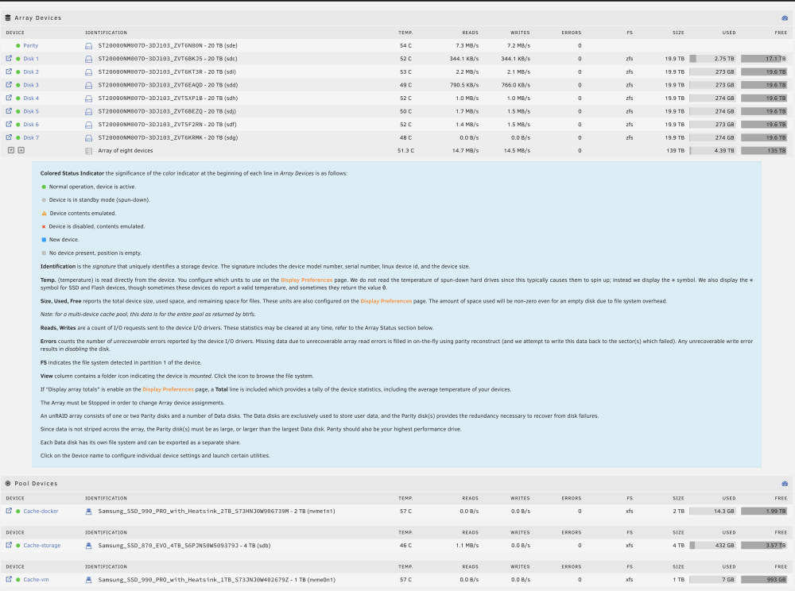Click the down-arrow spin-down icon in the array totals row
This screenshot has width=795, height=591.
pyautogui.click(x=11, y=150)
